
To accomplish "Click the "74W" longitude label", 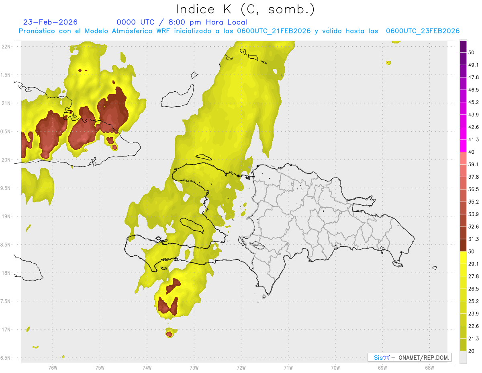I will (147, 367).
